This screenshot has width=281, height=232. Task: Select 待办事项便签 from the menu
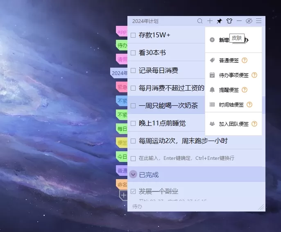[x=233, y=75]
